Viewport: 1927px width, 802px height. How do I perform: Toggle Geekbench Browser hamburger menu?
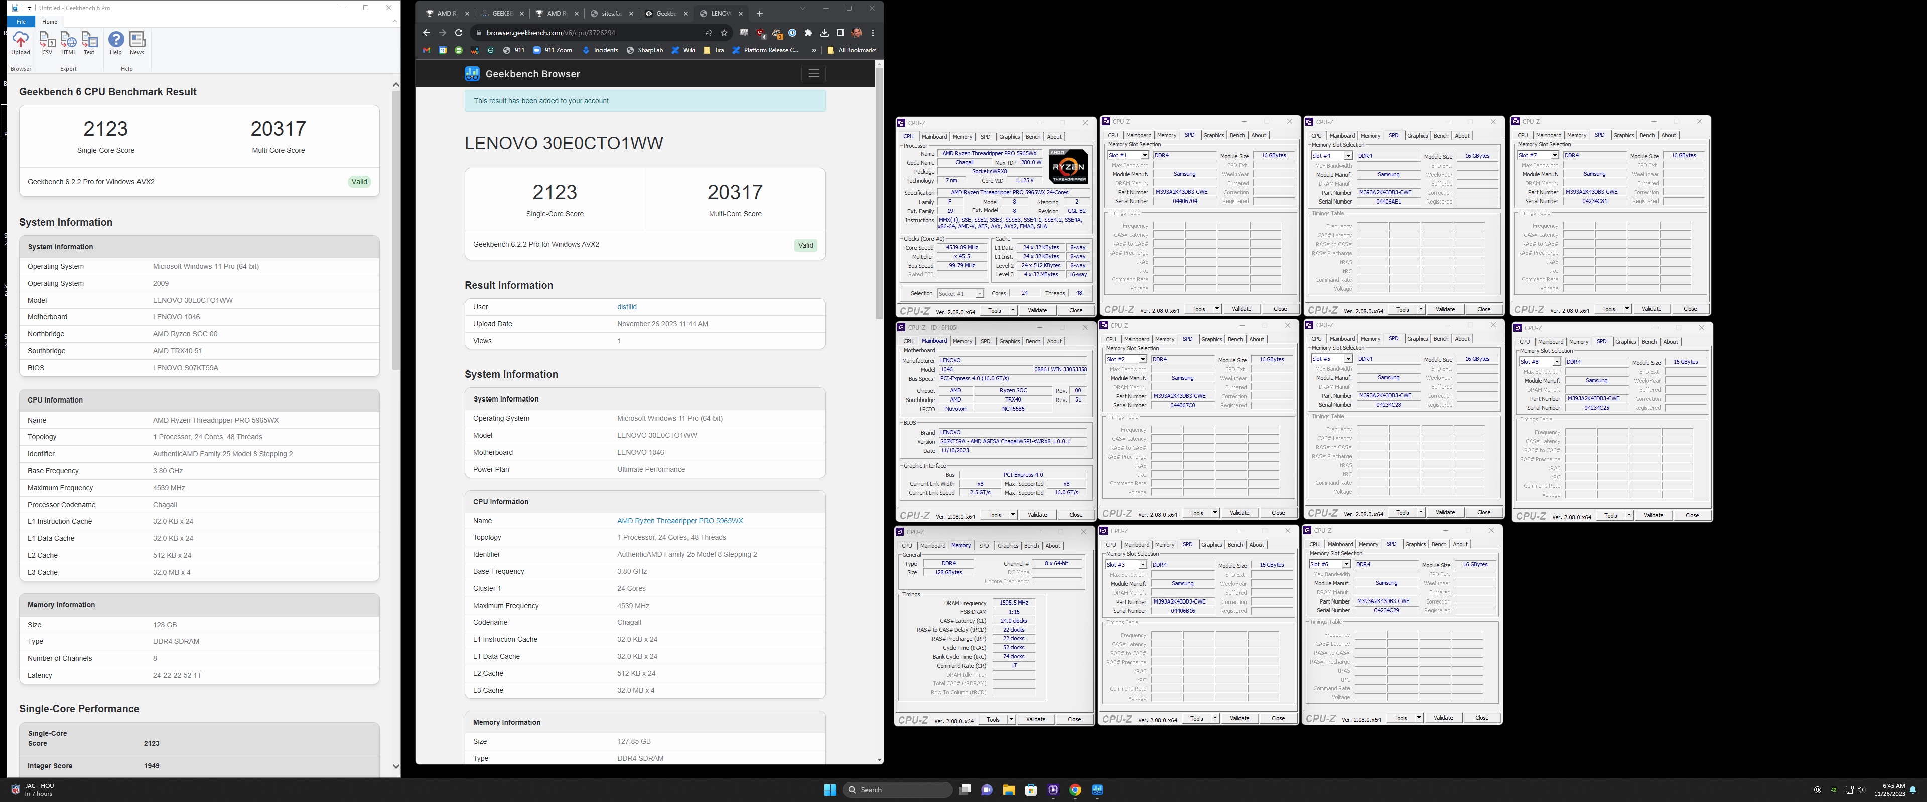coord(814,73)
